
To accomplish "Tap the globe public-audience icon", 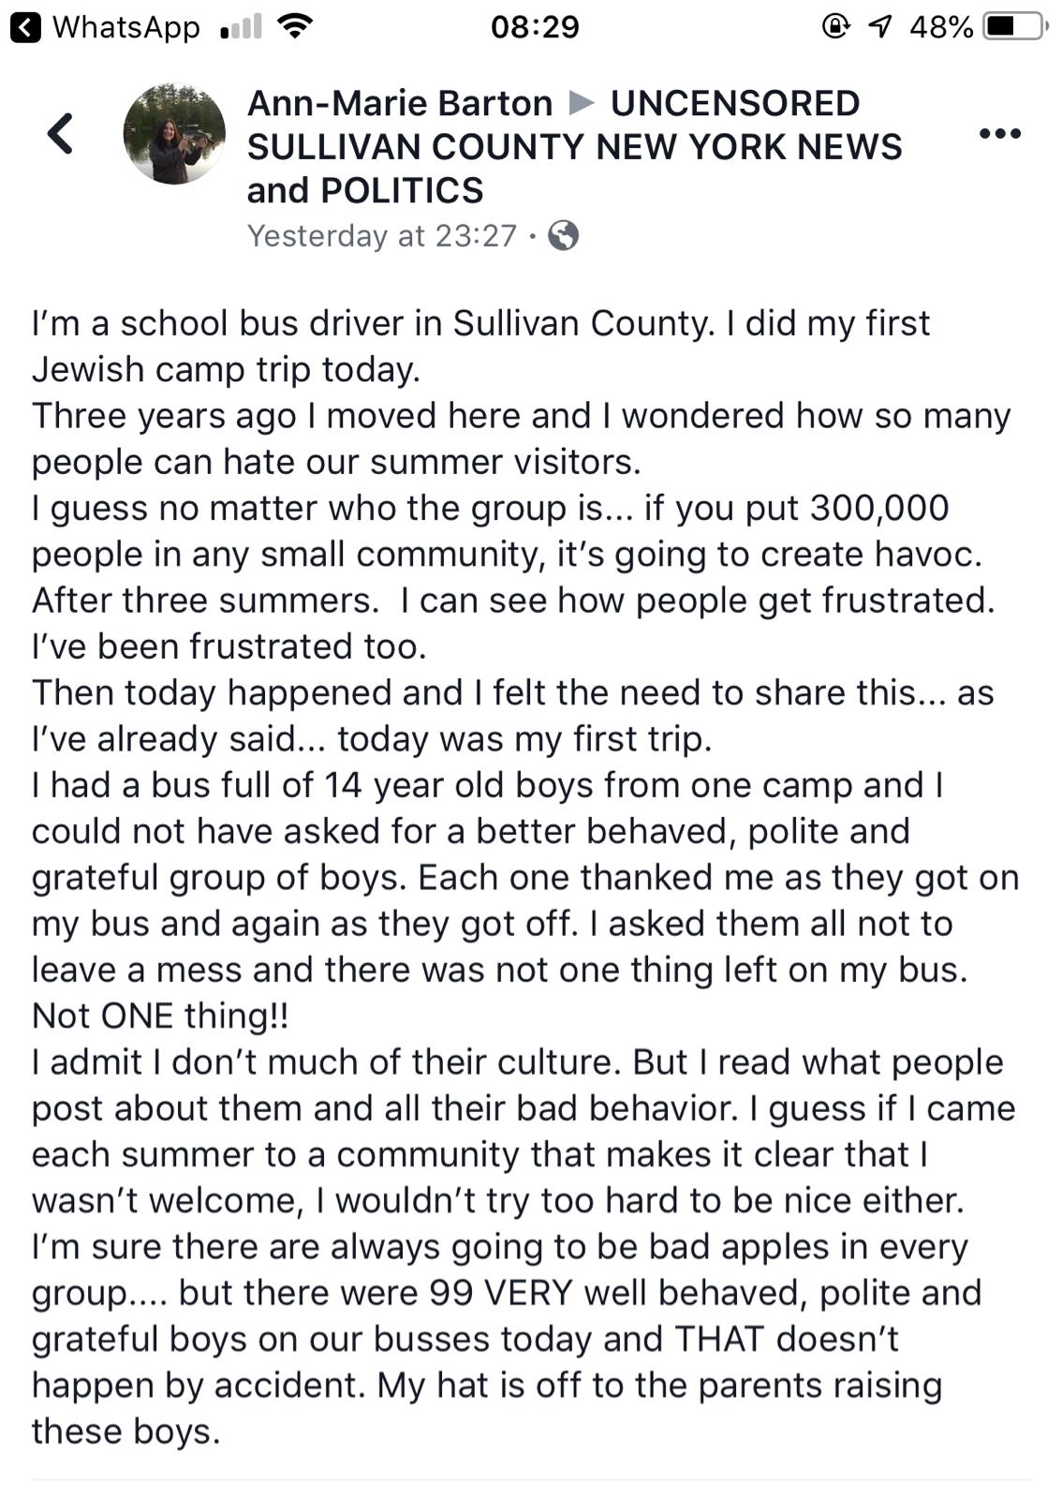I will [x=563, y=235].
